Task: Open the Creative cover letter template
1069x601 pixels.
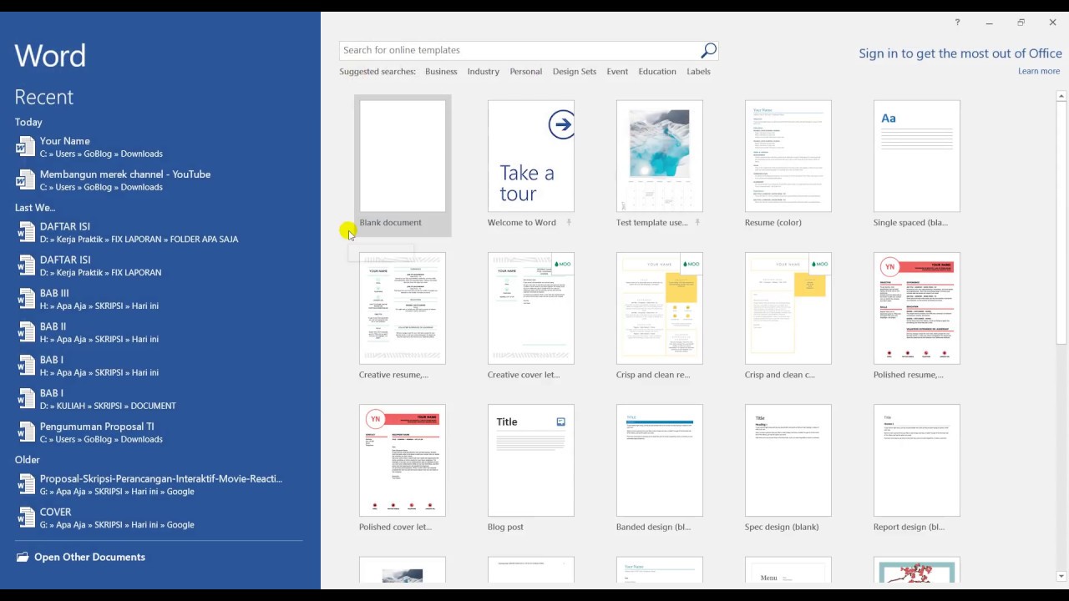Action: pos(531,308)
